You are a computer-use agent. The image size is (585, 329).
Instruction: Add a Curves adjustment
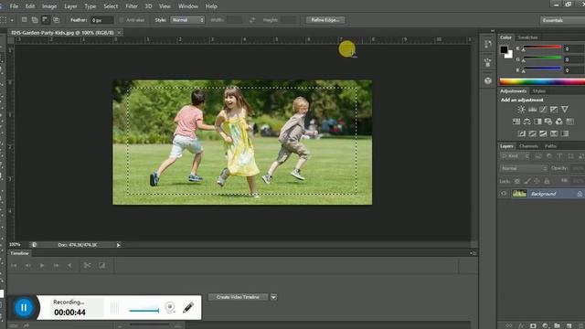pyautogui.click(x=543, y=110)
